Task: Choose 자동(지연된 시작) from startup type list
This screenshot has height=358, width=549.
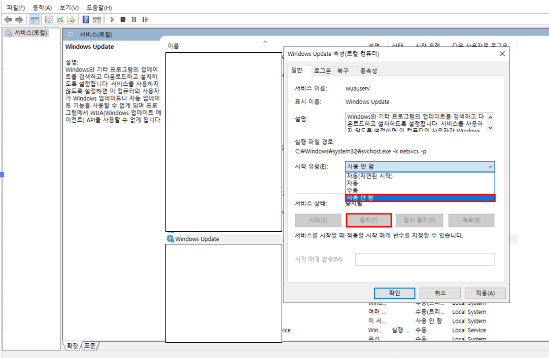Action: point(420,176)
